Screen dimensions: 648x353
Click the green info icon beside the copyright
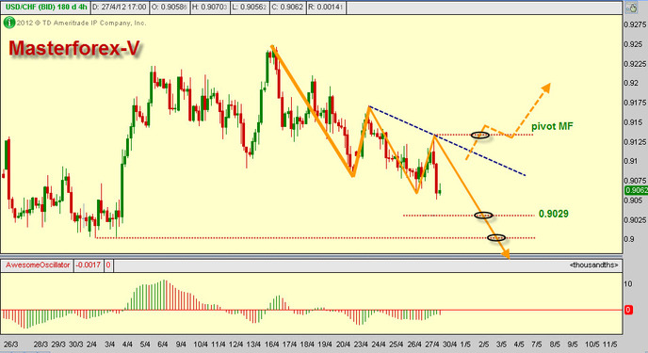pos(8,23)
